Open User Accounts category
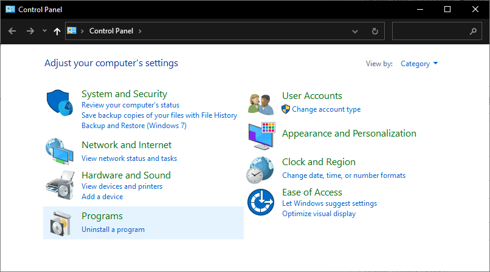This screenshot has width=490, height=272. click(312, 96)
